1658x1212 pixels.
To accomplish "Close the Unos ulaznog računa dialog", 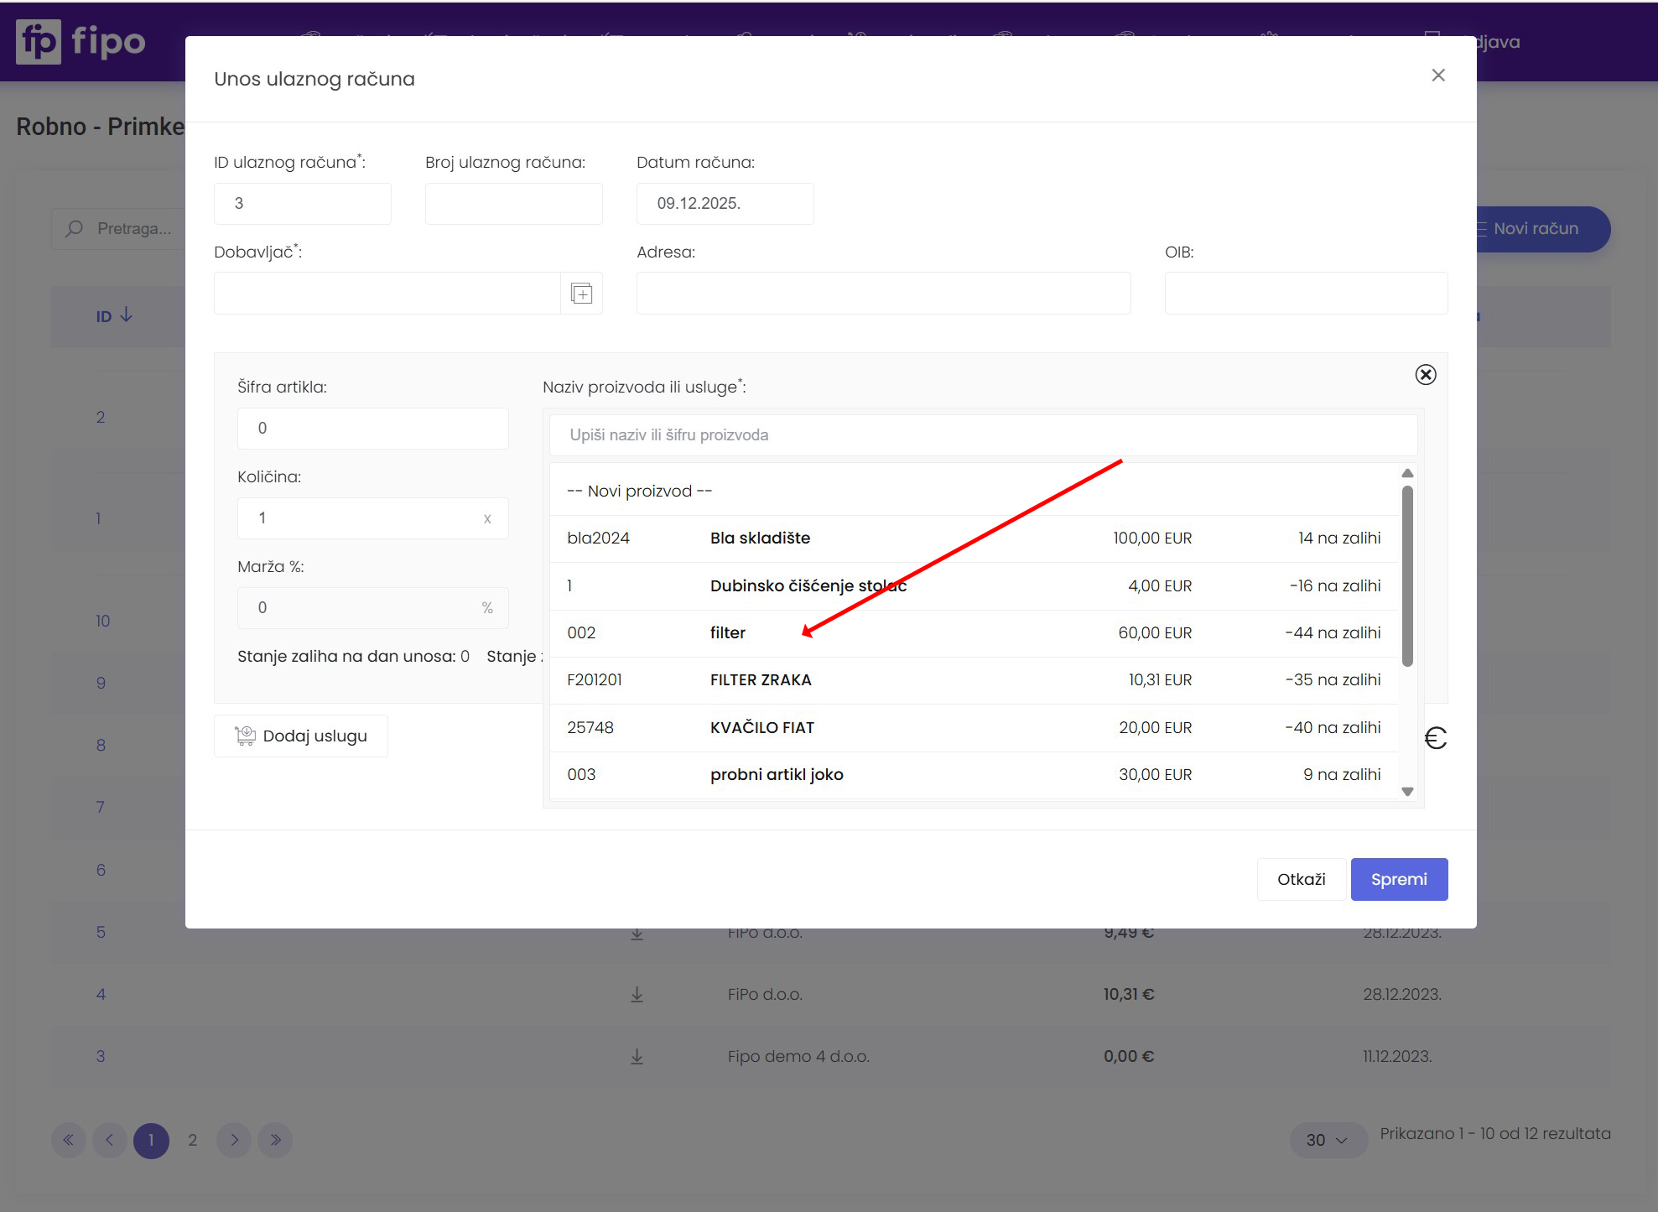I will tap(1437, 75).
